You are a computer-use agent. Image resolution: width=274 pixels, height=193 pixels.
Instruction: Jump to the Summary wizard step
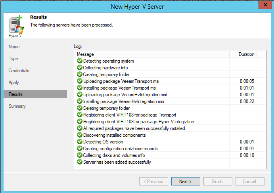[x=17, y=106]
